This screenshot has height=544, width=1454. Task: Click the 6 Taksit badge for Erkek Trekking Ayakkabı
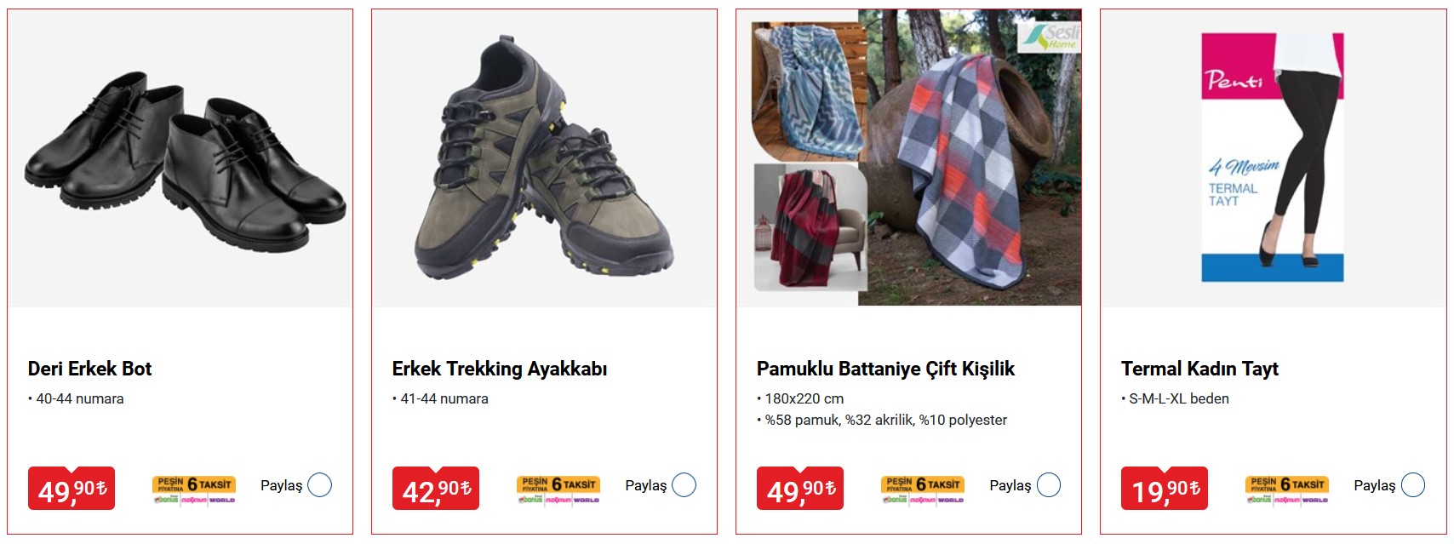coord(558,490)
